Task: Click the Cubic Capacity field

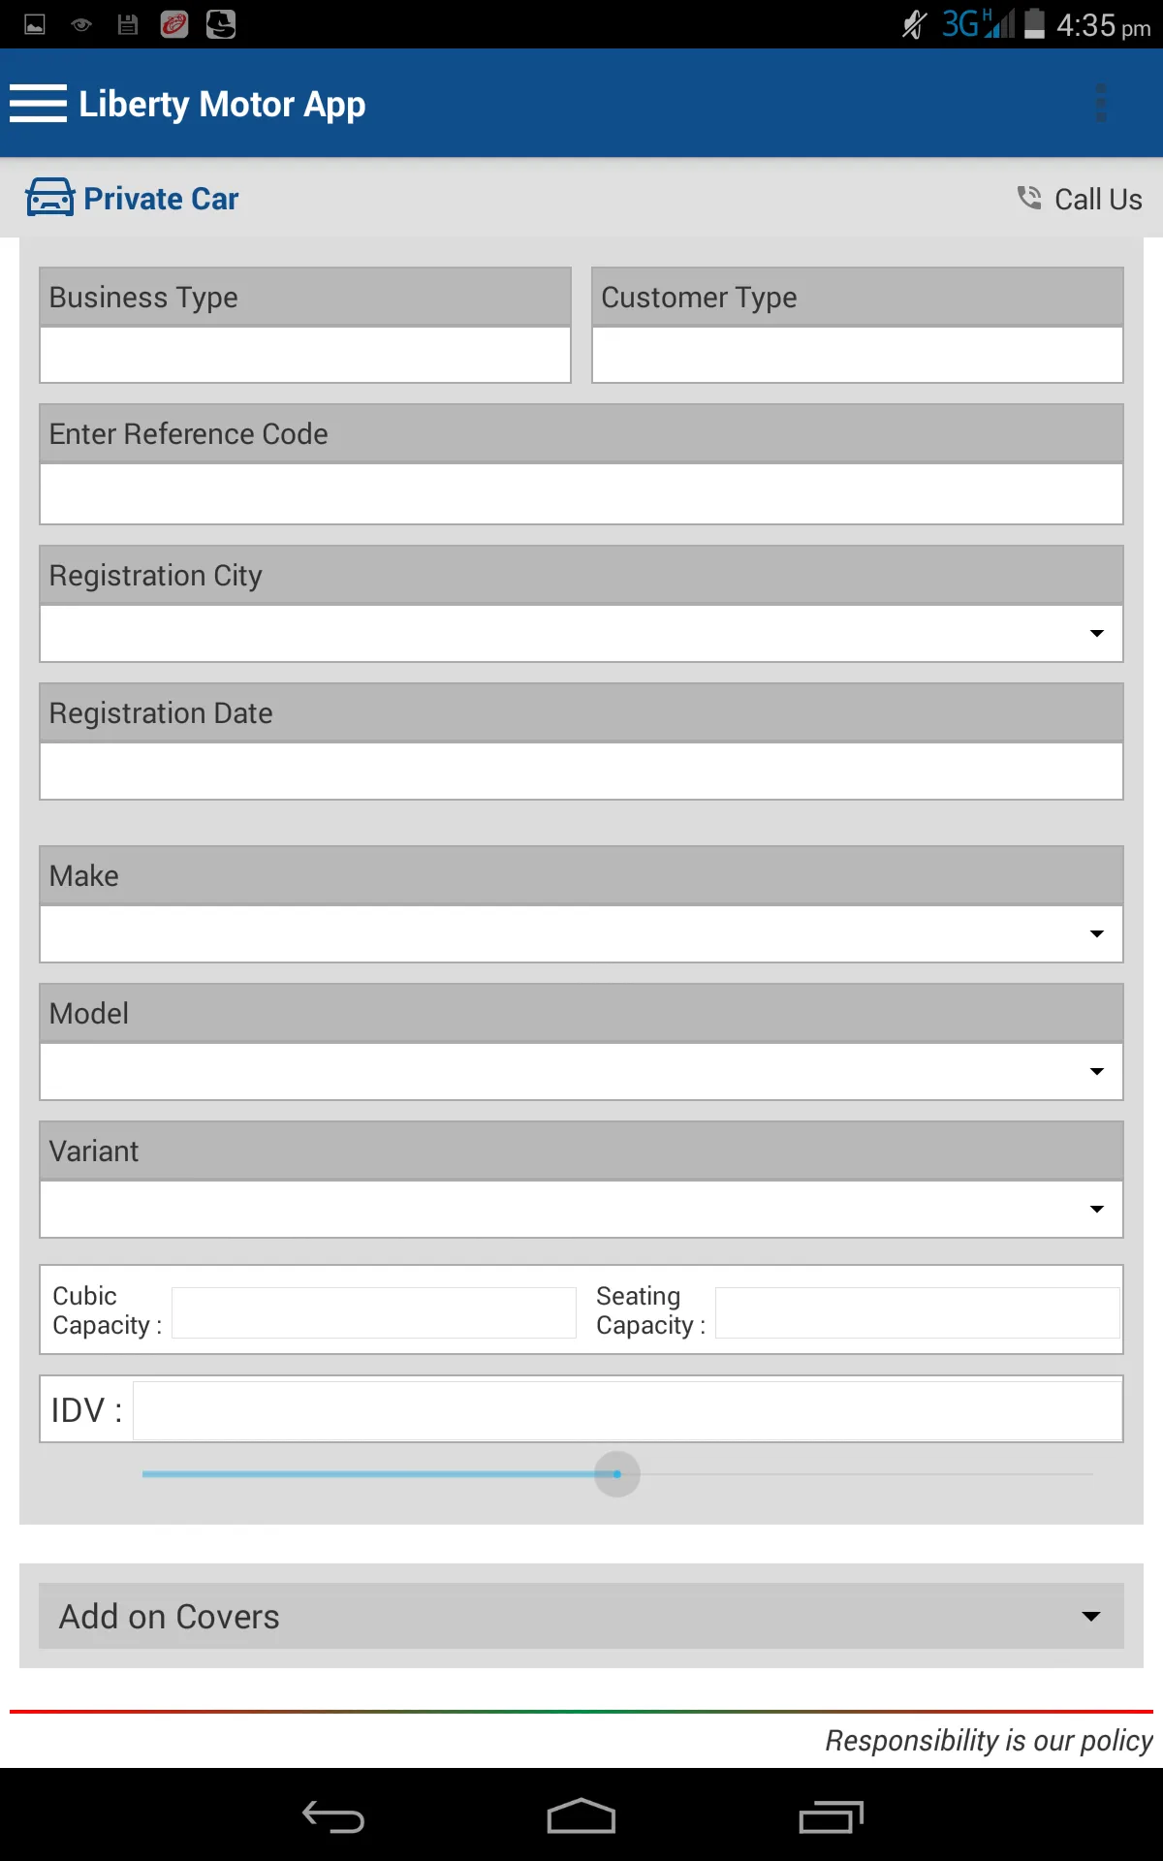Action: 374,1312
